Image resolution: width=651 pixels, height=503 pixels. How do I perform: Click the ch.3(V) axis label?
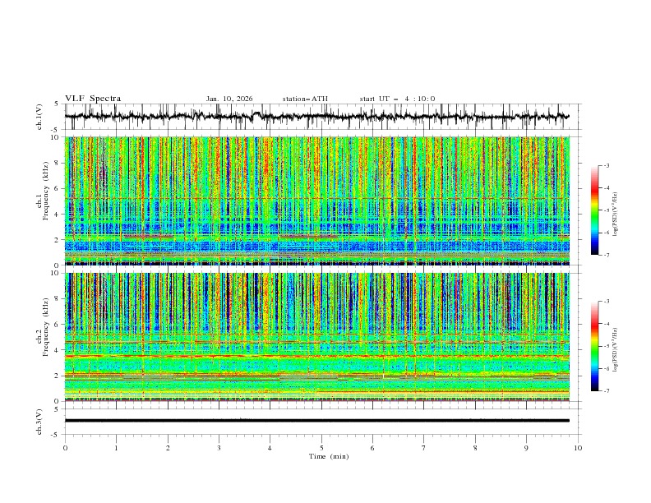(39, 422)
